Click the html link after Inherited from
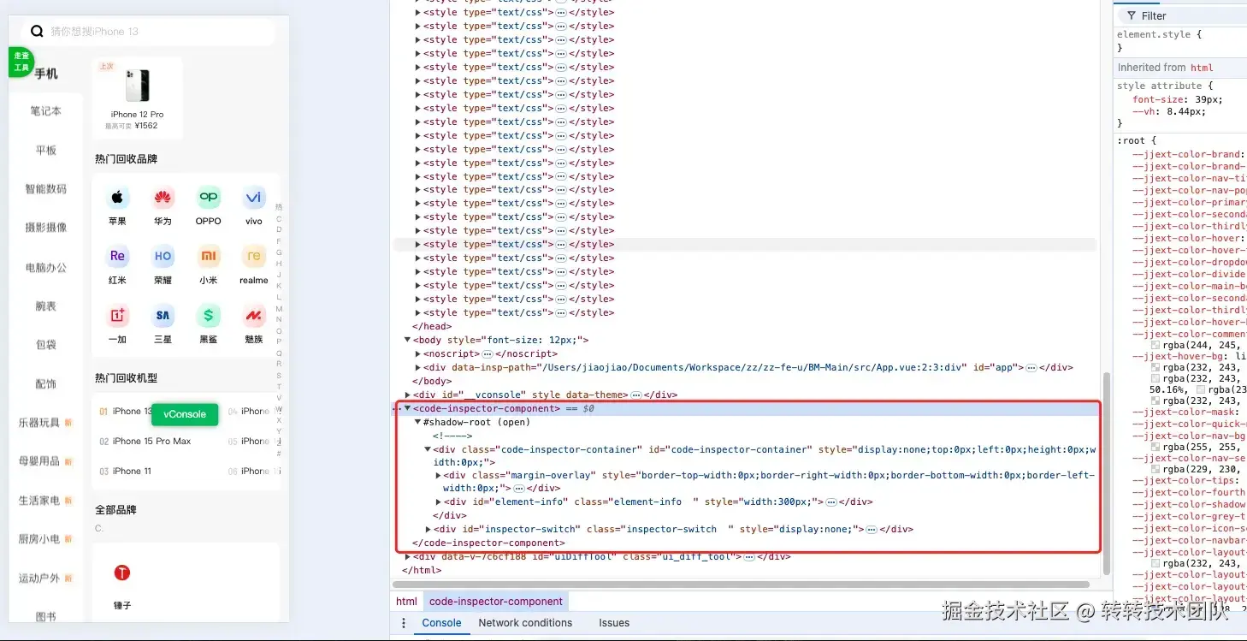 (x=1202, y=68)
